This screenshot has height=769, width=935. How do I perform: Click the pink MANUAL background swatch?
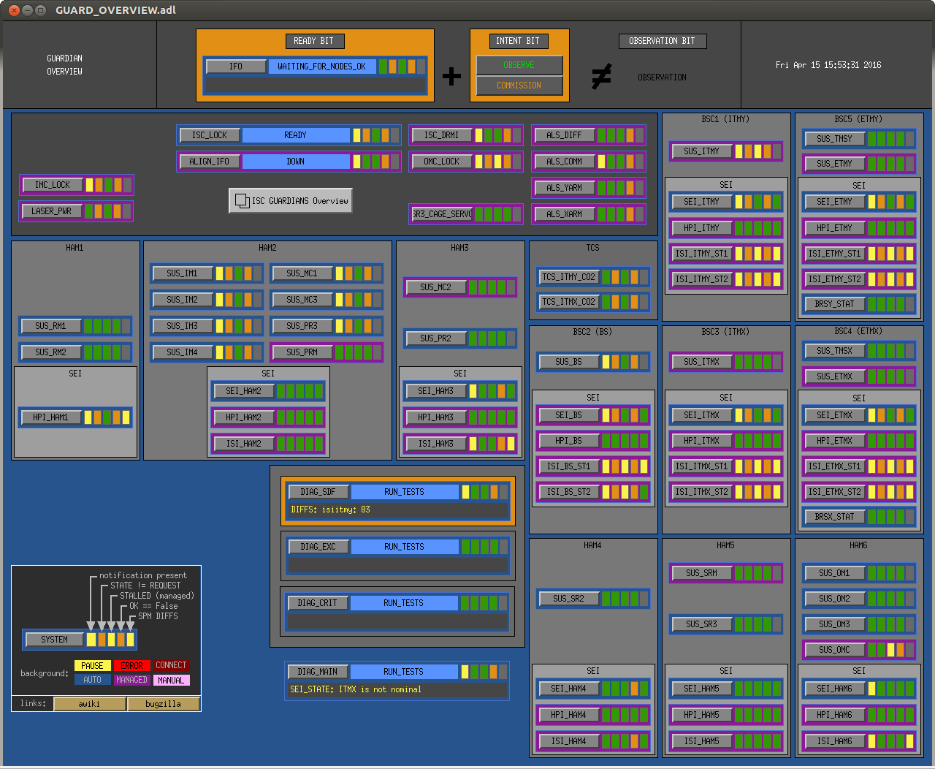tap(171, 680)
